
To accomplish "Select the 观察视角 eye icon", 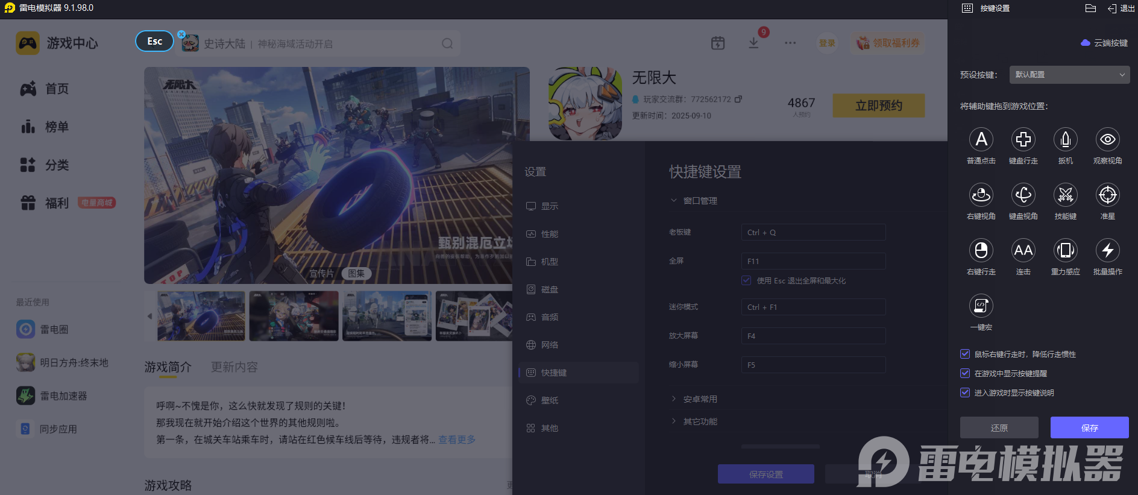I will [x=1108, y=139].
